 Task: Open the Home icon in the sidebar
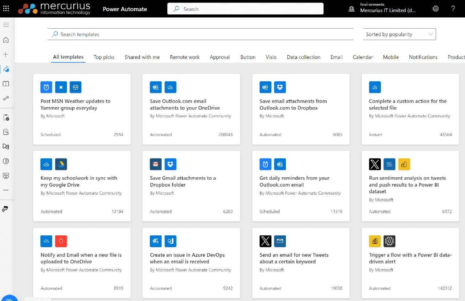coord(5,40)
